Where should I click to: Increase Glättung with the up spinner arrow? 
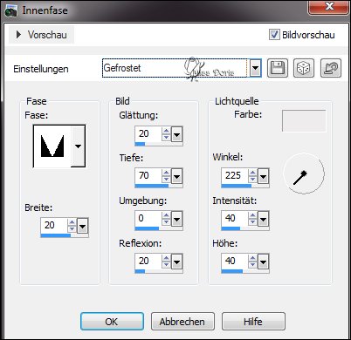coord(166,131)
